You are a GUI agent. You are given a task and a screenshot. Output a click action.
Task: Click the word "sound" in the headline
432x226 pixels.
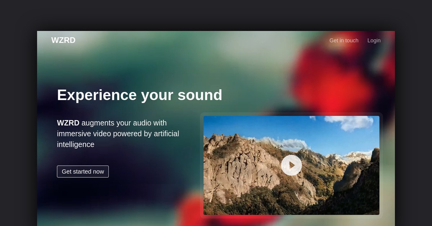click(x=200, y=95)
